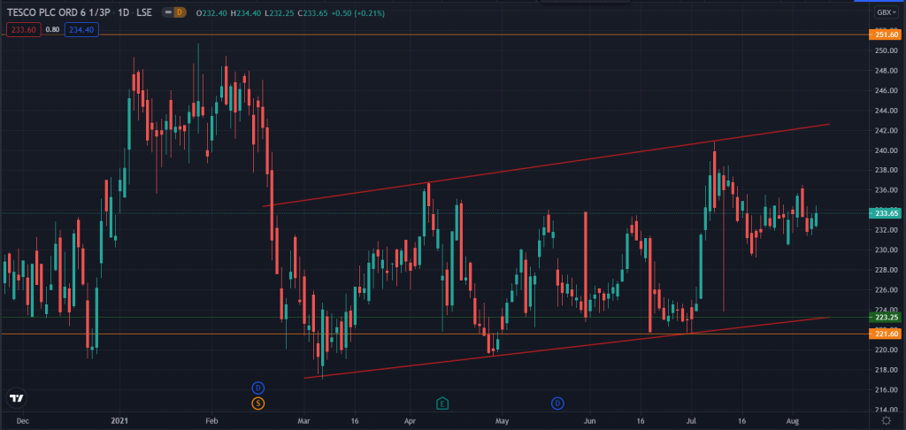
Task: Click the low value L232.25
Action: coord(279,12)
